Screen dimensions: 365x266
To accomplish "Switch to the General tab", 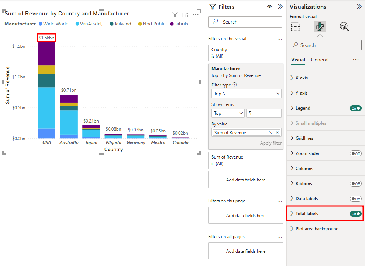I will (x=320, y=60).
